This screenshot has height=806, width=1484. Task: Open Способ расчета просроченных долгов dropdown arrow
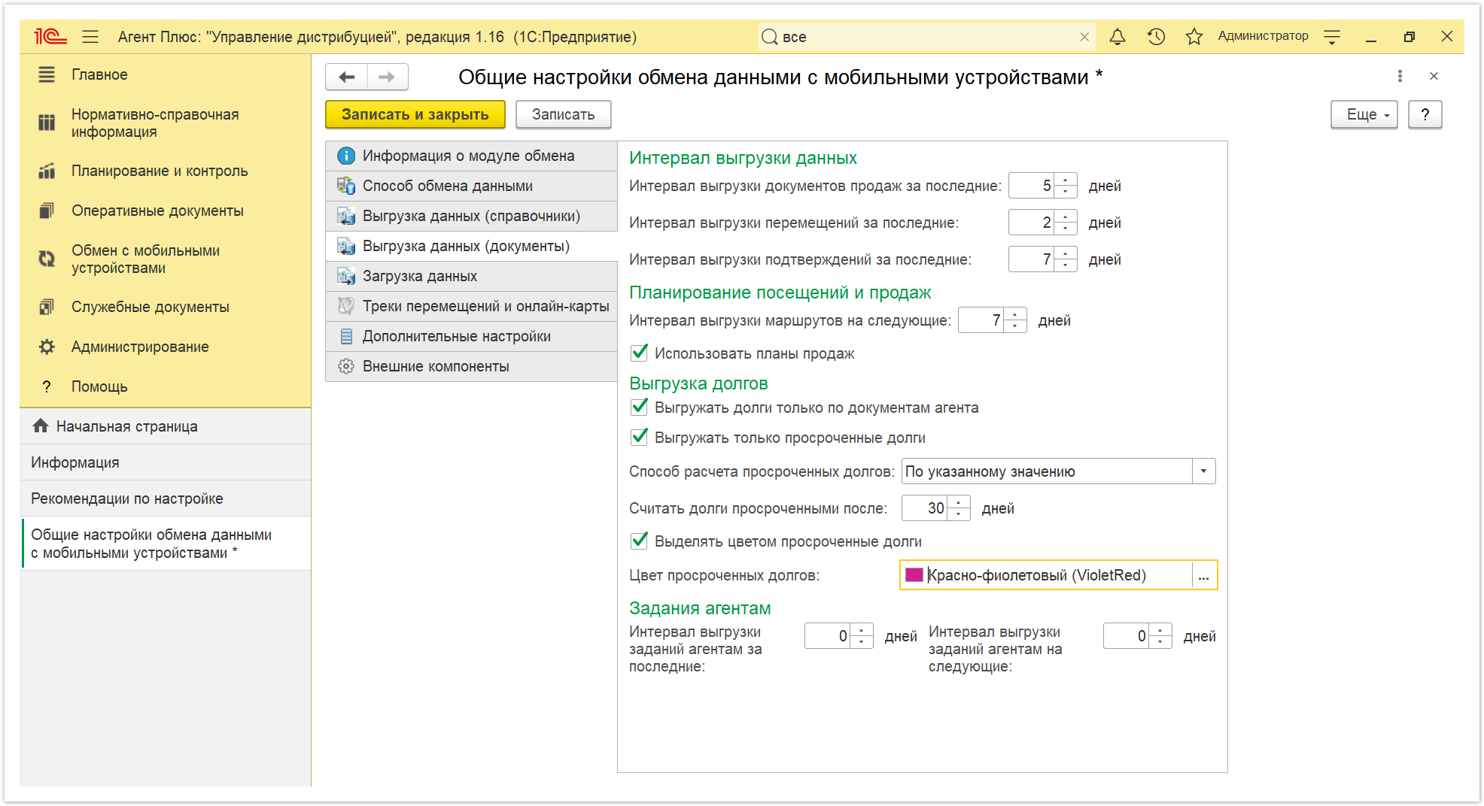(x=1203, y=471)
